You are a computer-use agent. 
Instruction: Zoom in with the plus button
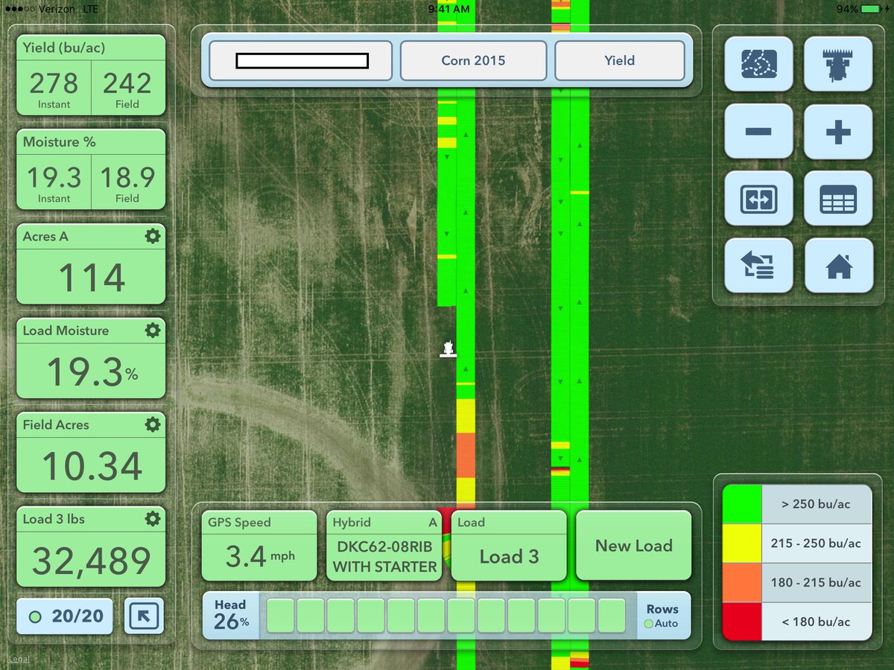(x=838, y=132)
